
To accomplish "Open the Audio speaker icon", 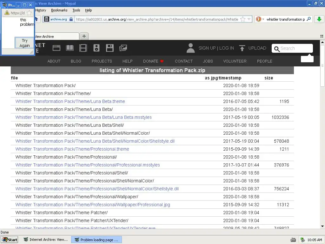I will coord(96,48).
